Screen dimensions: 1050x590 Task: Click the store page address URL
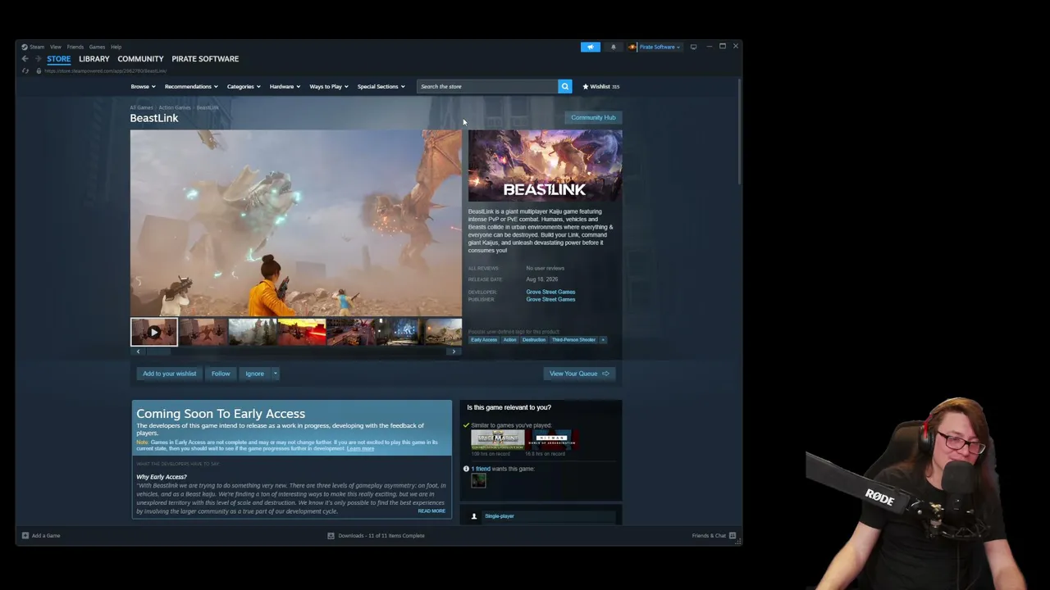pyautogui.click(x=106, y=71)
